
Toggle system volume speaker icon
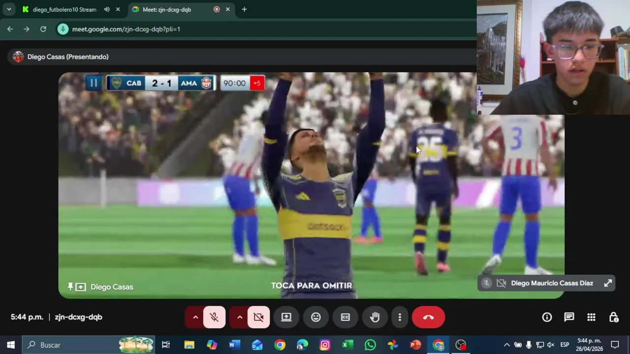point(551,345)
